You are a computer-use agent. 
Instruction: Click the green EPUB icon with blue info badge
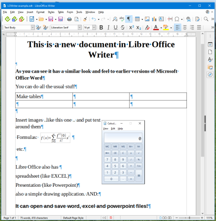click(14, 19)
